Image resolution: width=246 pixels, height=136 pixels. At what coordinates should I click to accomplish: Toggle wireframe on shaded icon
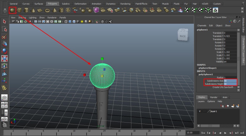pos(74,22)
